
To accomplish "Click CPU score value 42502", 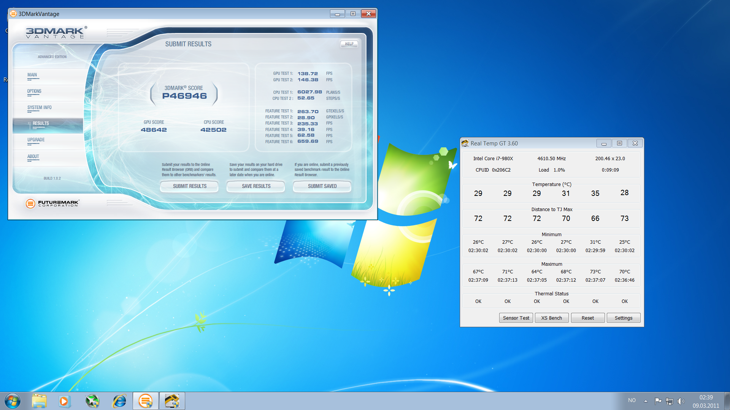I will click(x=213, y=130).
